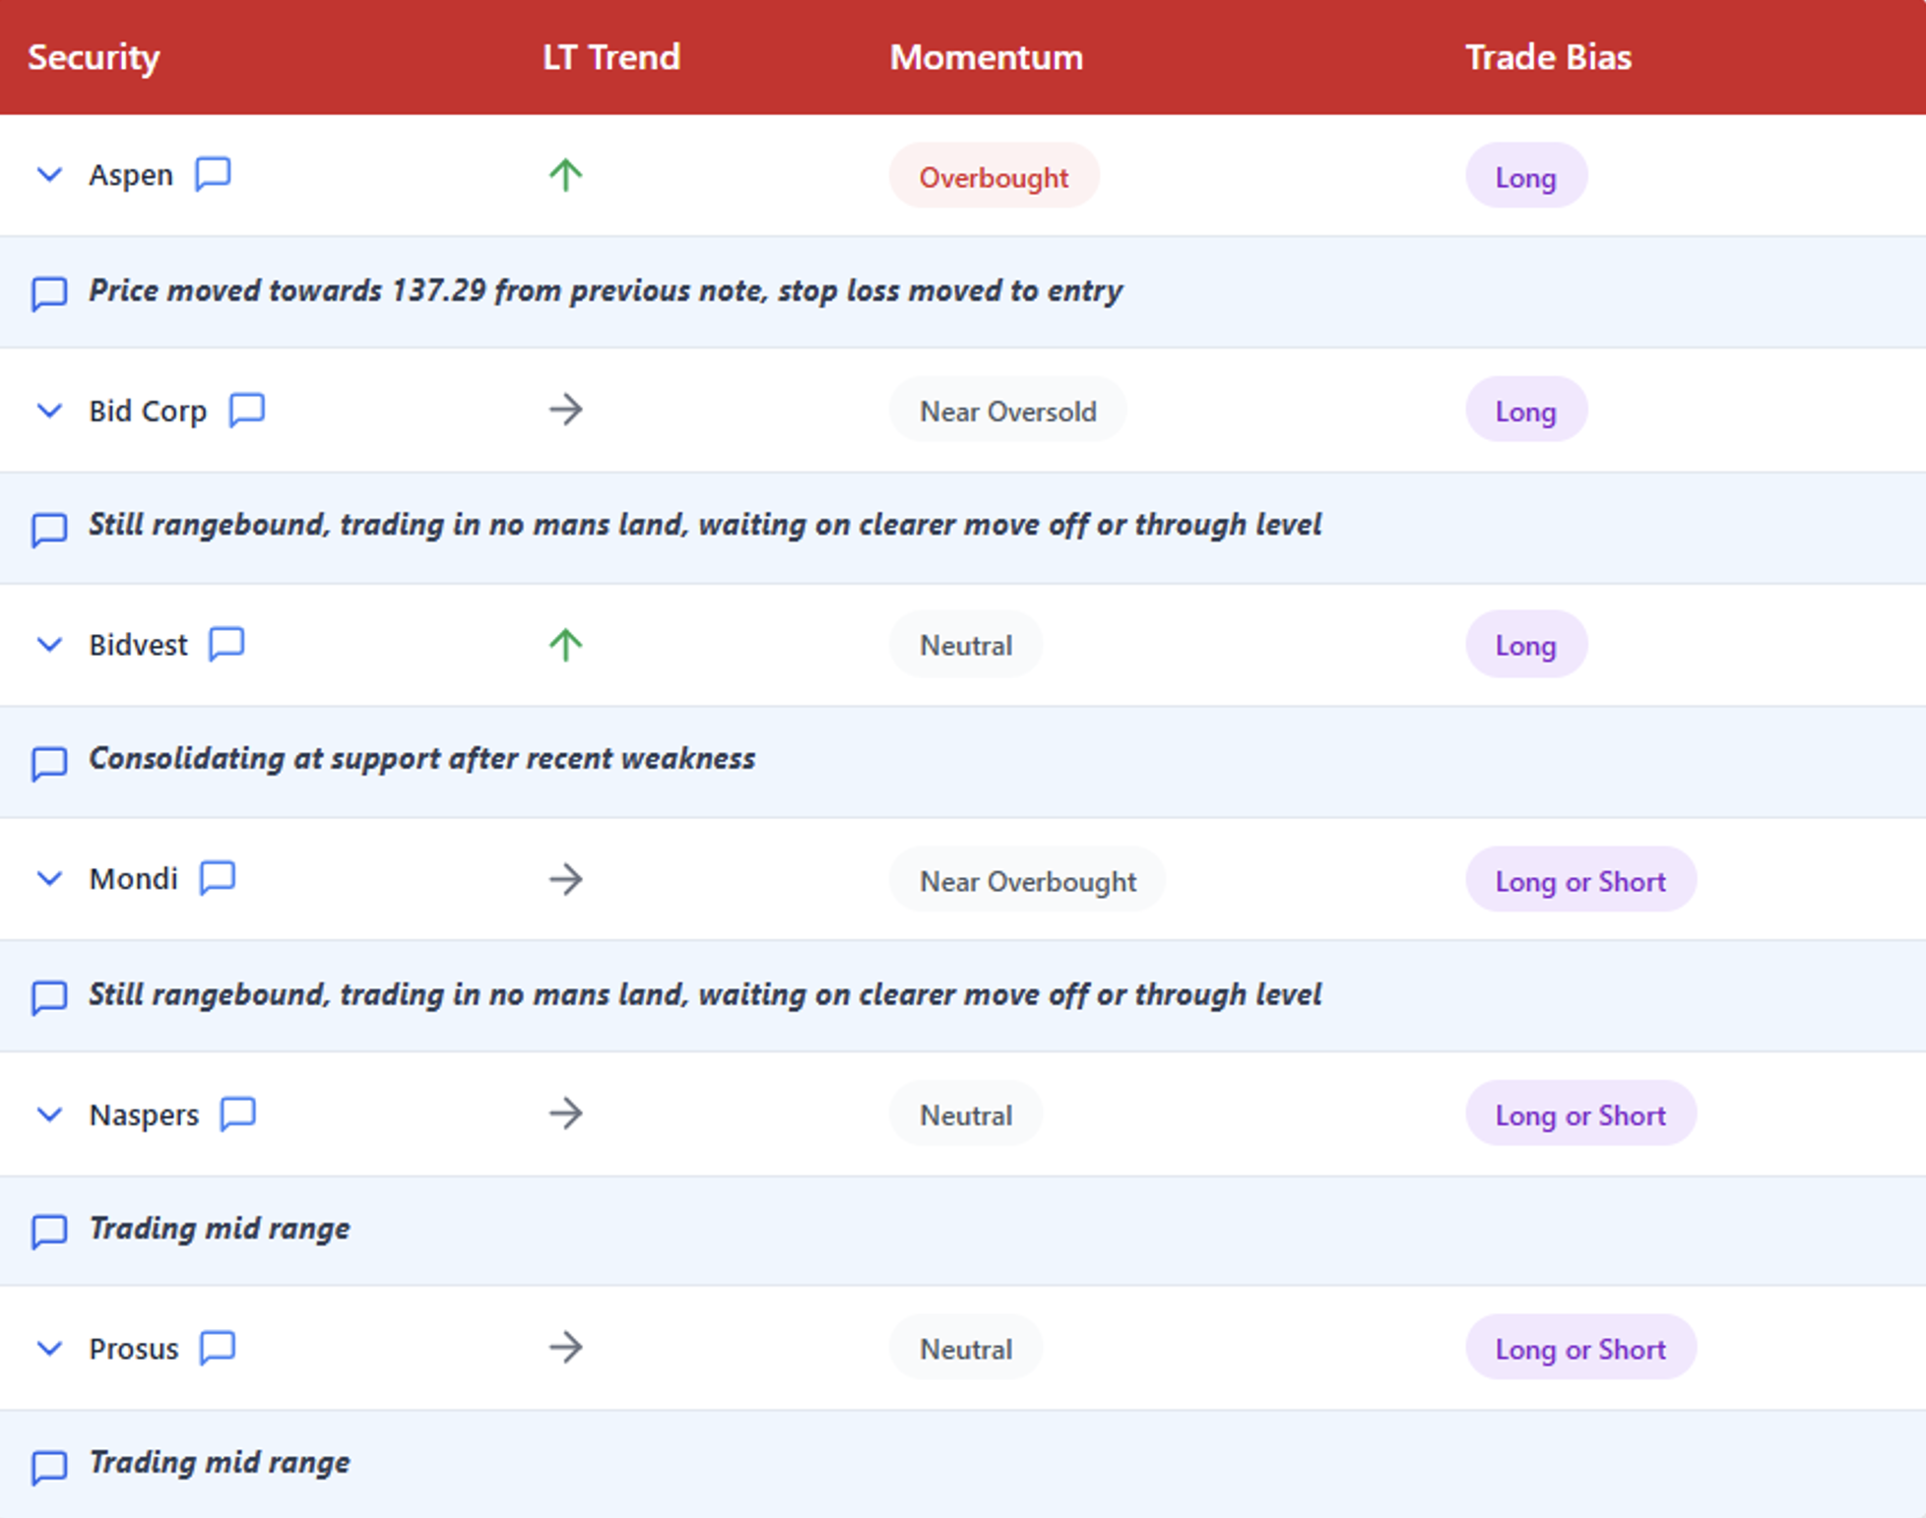Viewport: 1926px width, 1518px height.
Task: Click the comment icon next to Aspen
Action: [213, 174]
